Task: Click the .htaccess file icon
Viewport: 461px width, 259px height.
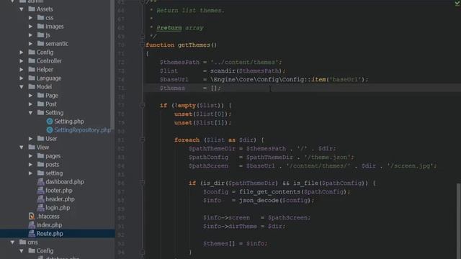Action: [x=32, y=217]
